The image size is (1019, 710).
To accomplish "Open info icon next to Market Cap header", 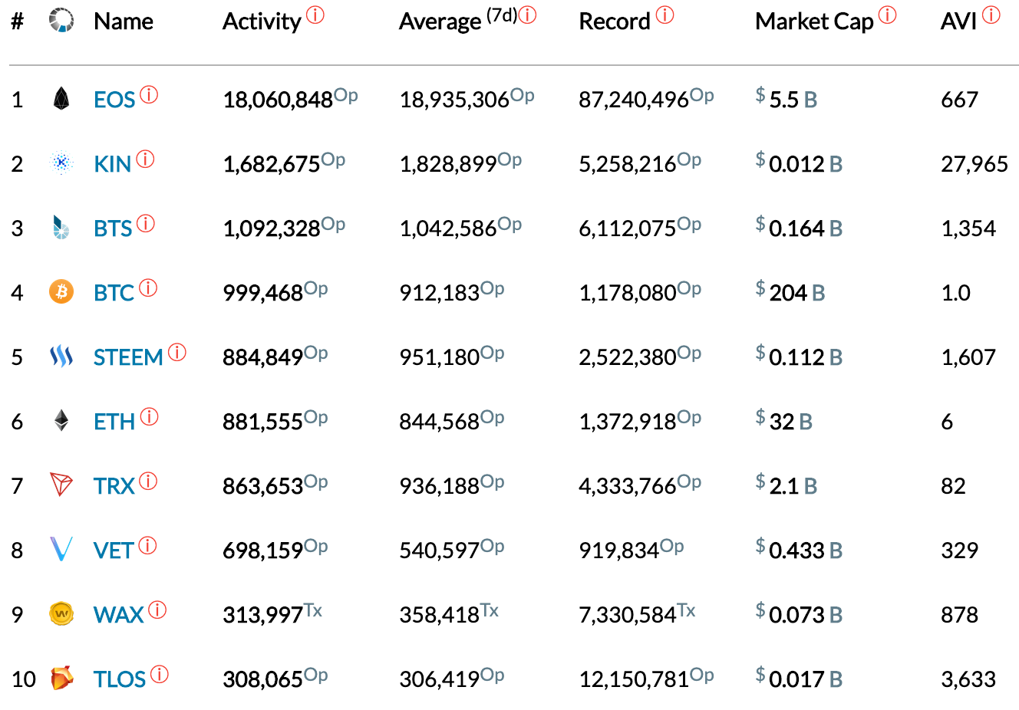I will 888,15.
